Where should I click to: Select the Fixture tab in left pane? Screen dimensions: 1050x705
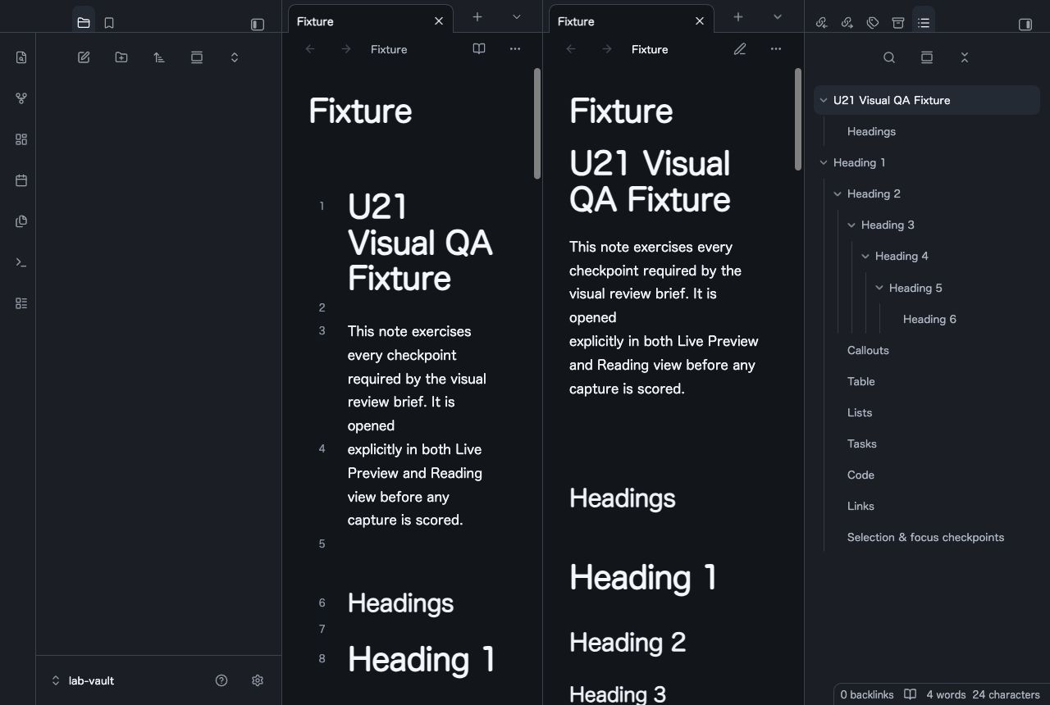click(x=370, y=21)
